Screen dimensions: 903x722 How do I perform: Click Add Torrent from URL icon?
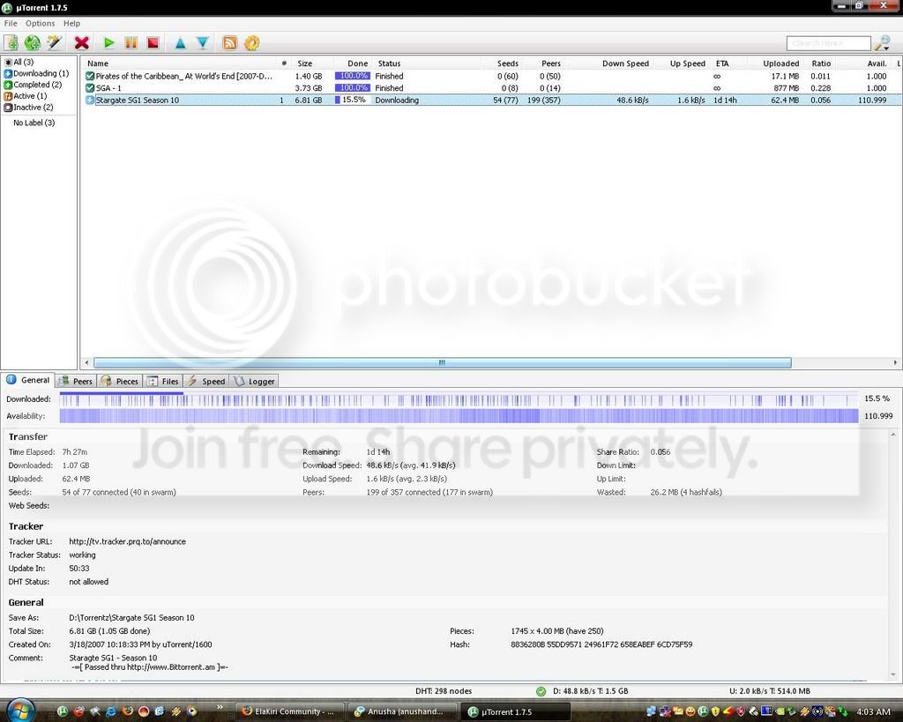[33, 42]
